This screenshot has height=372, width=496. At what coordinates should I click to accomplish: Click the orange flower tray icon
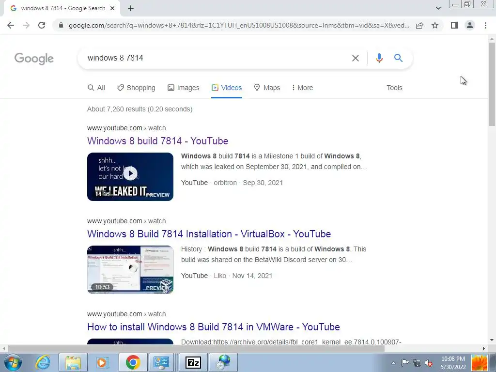[479, 363]
